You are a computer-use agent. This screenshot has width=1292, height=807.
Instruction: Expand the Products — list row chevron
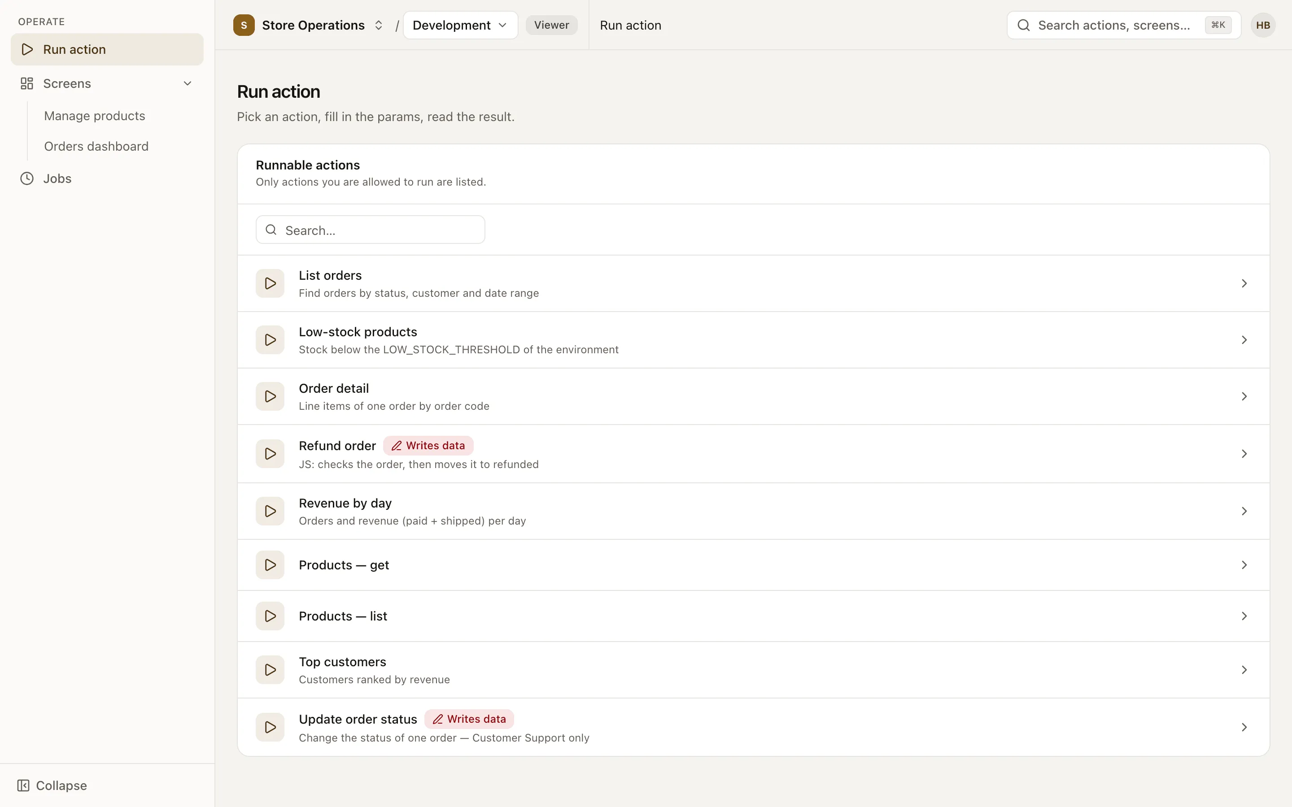pos(1244,616)
